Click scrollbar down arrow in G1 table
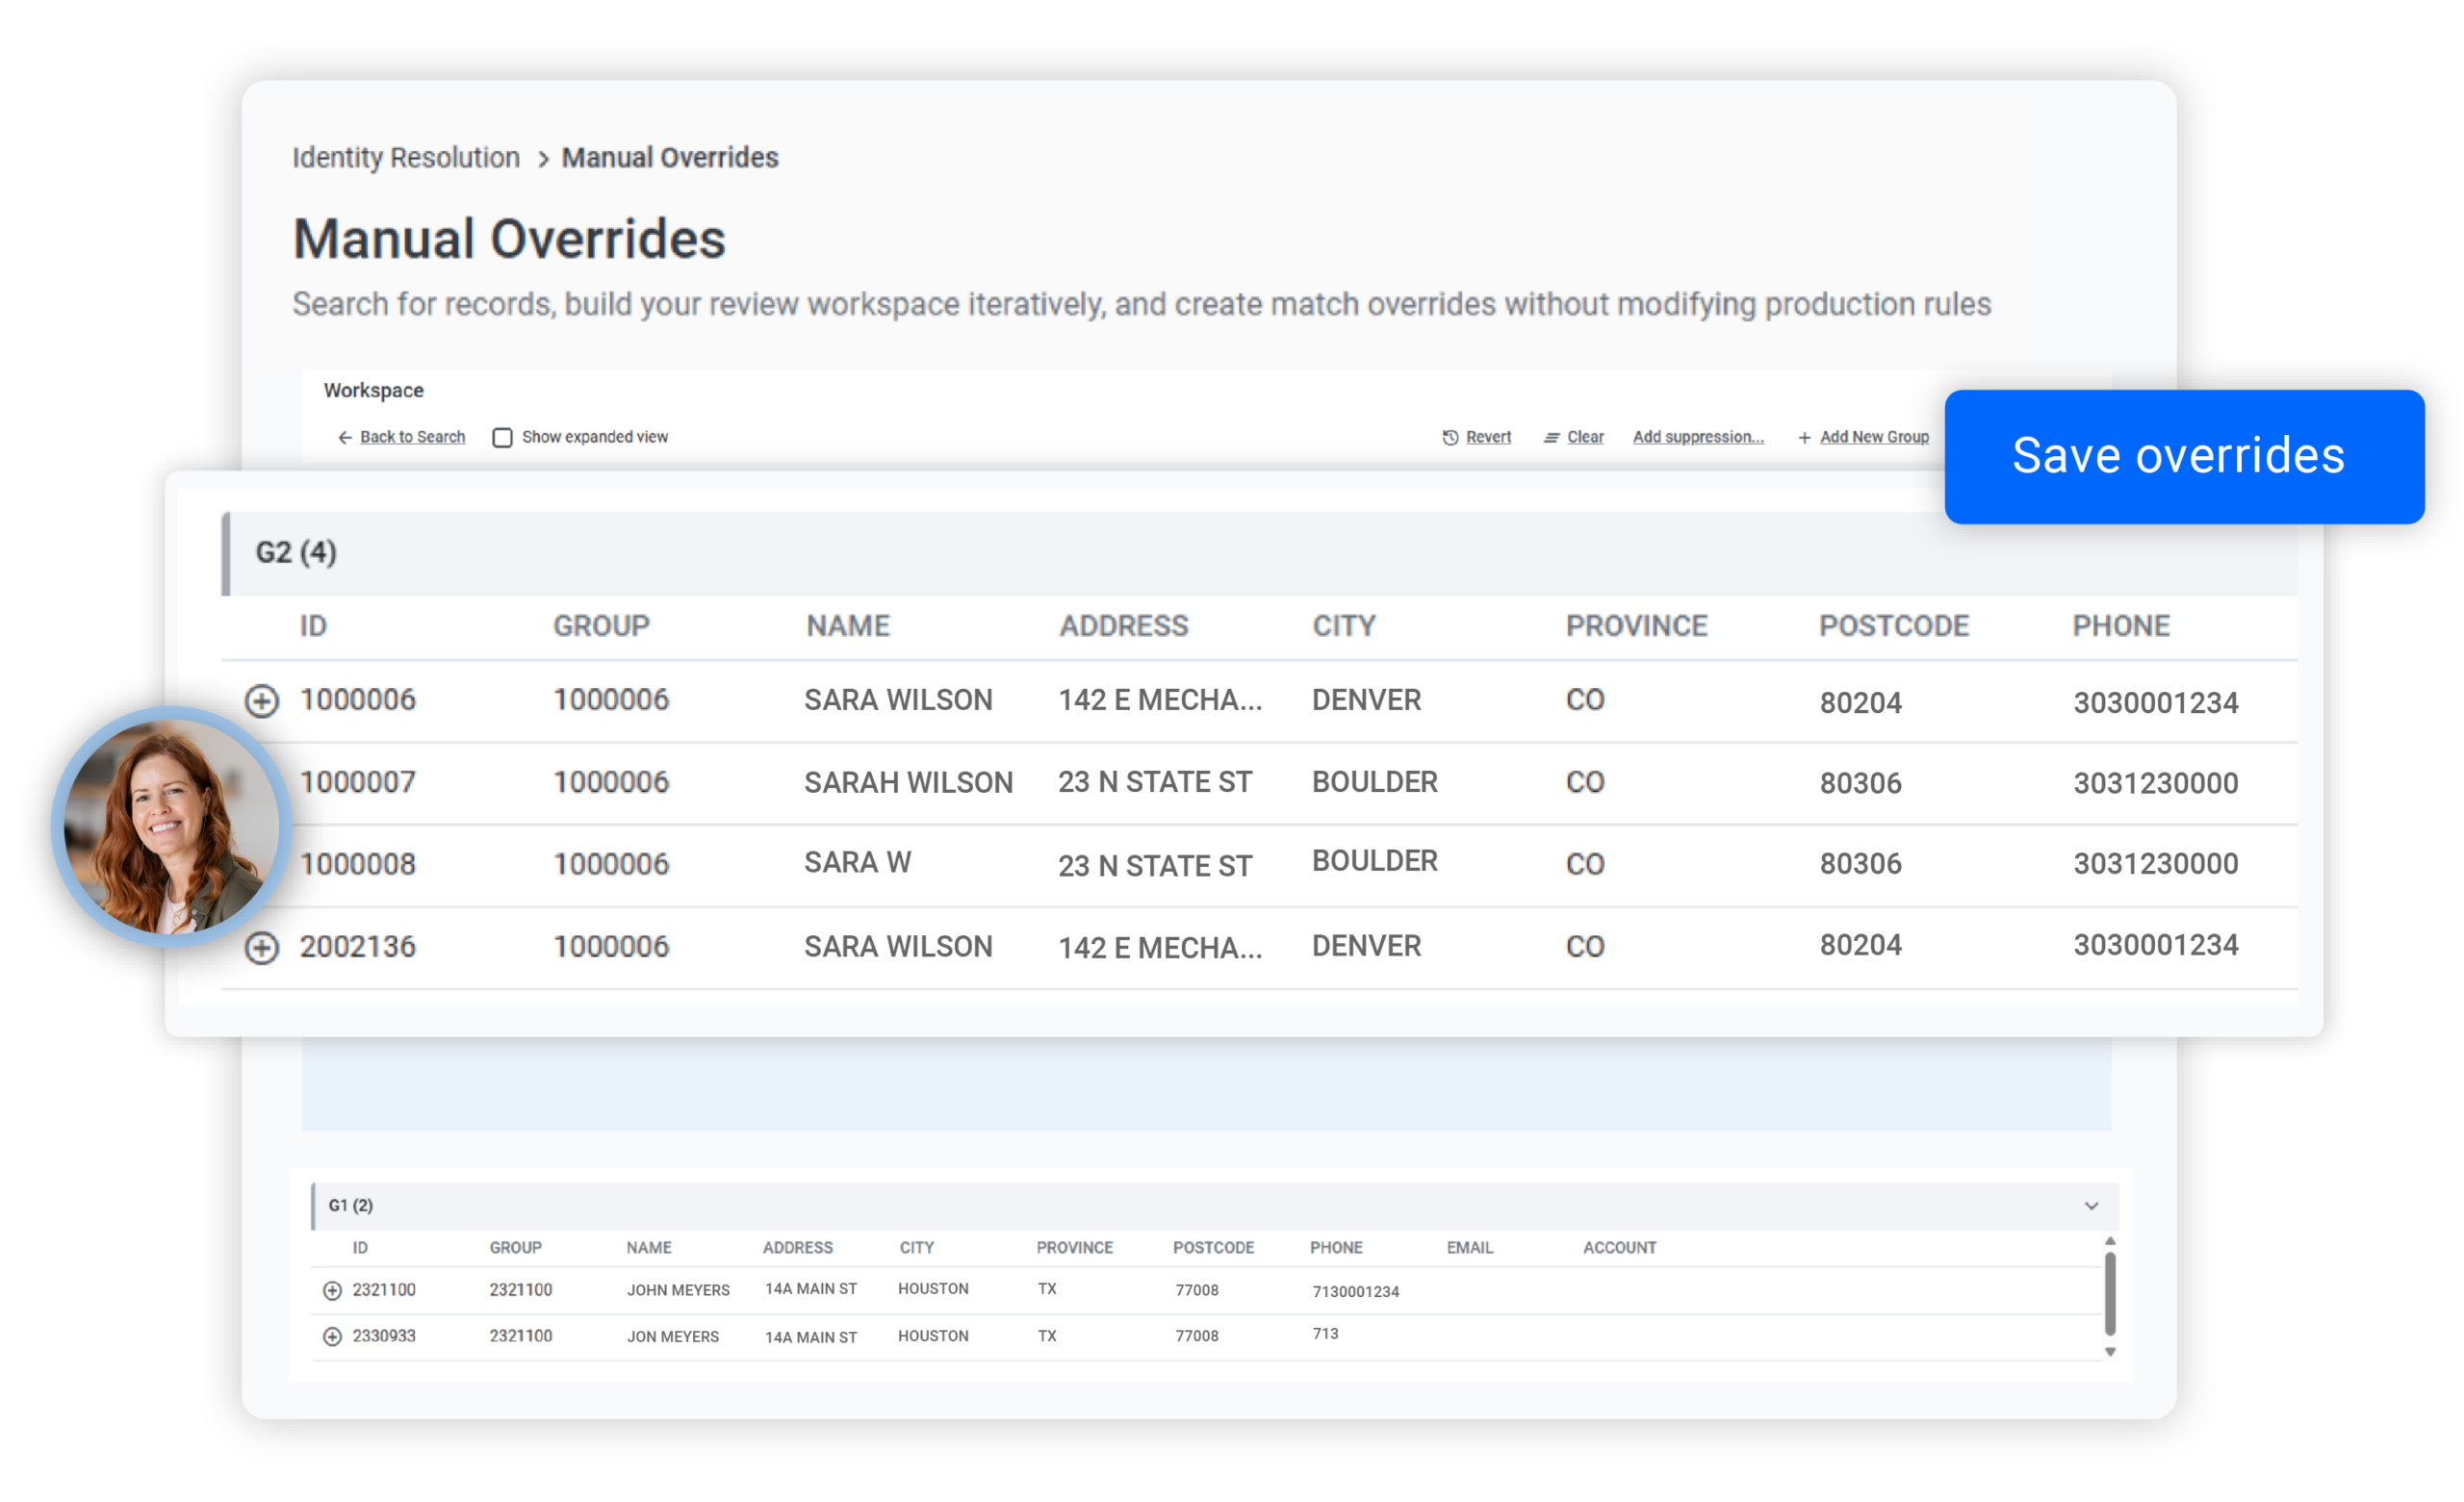Viewport: 2464px width, 1502px height. (2110, 1352)
